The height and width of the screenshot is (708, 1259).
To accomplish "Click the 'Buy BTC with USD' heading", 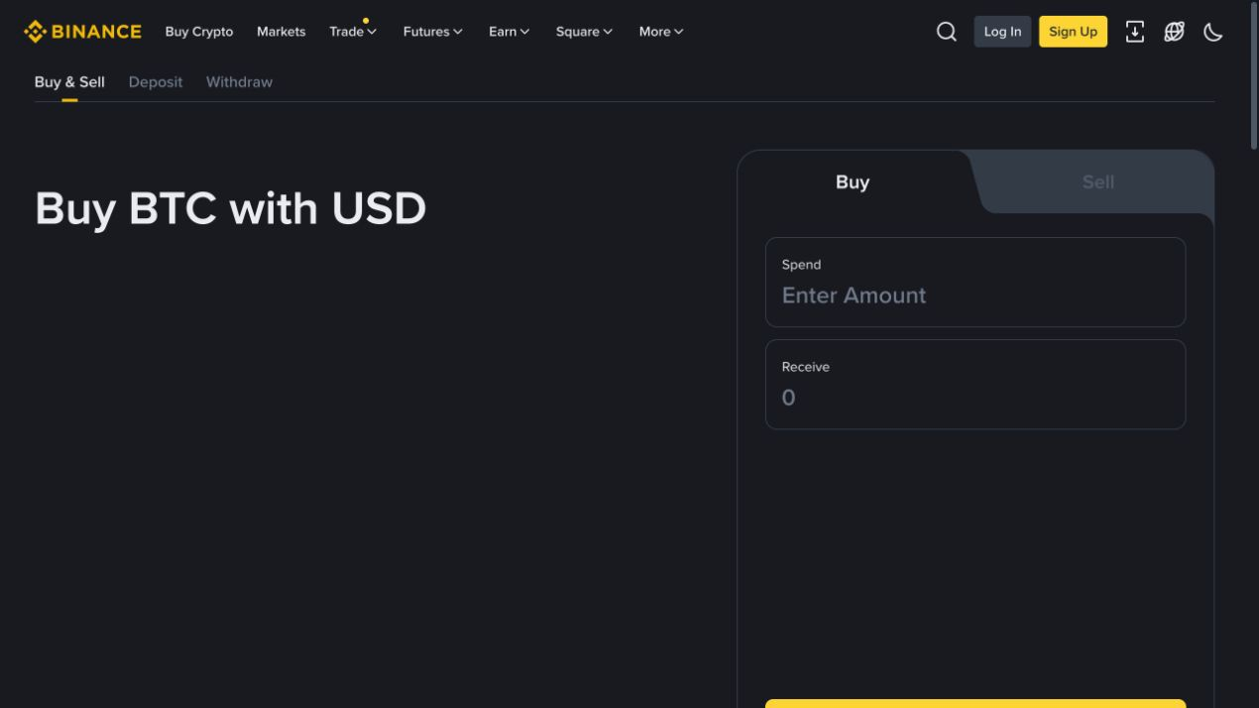I will 230,209.
